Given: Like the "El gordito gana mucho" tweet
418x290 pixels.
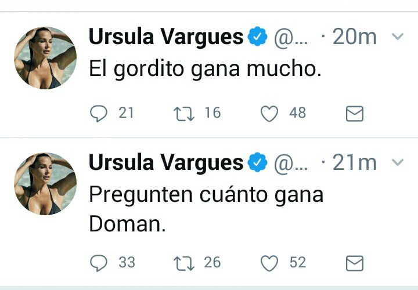Looking at the screenshot, I should click(269, 114).
